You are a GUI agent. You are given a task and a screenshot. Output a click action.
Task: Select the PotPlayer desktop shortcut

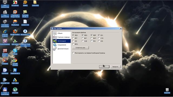coord(5,71)
